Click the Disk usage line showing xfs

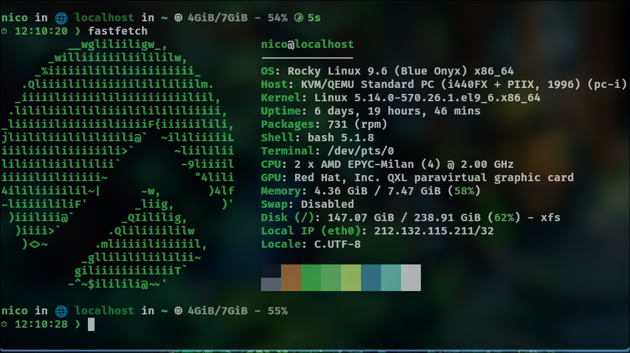[x=410, y=218]
